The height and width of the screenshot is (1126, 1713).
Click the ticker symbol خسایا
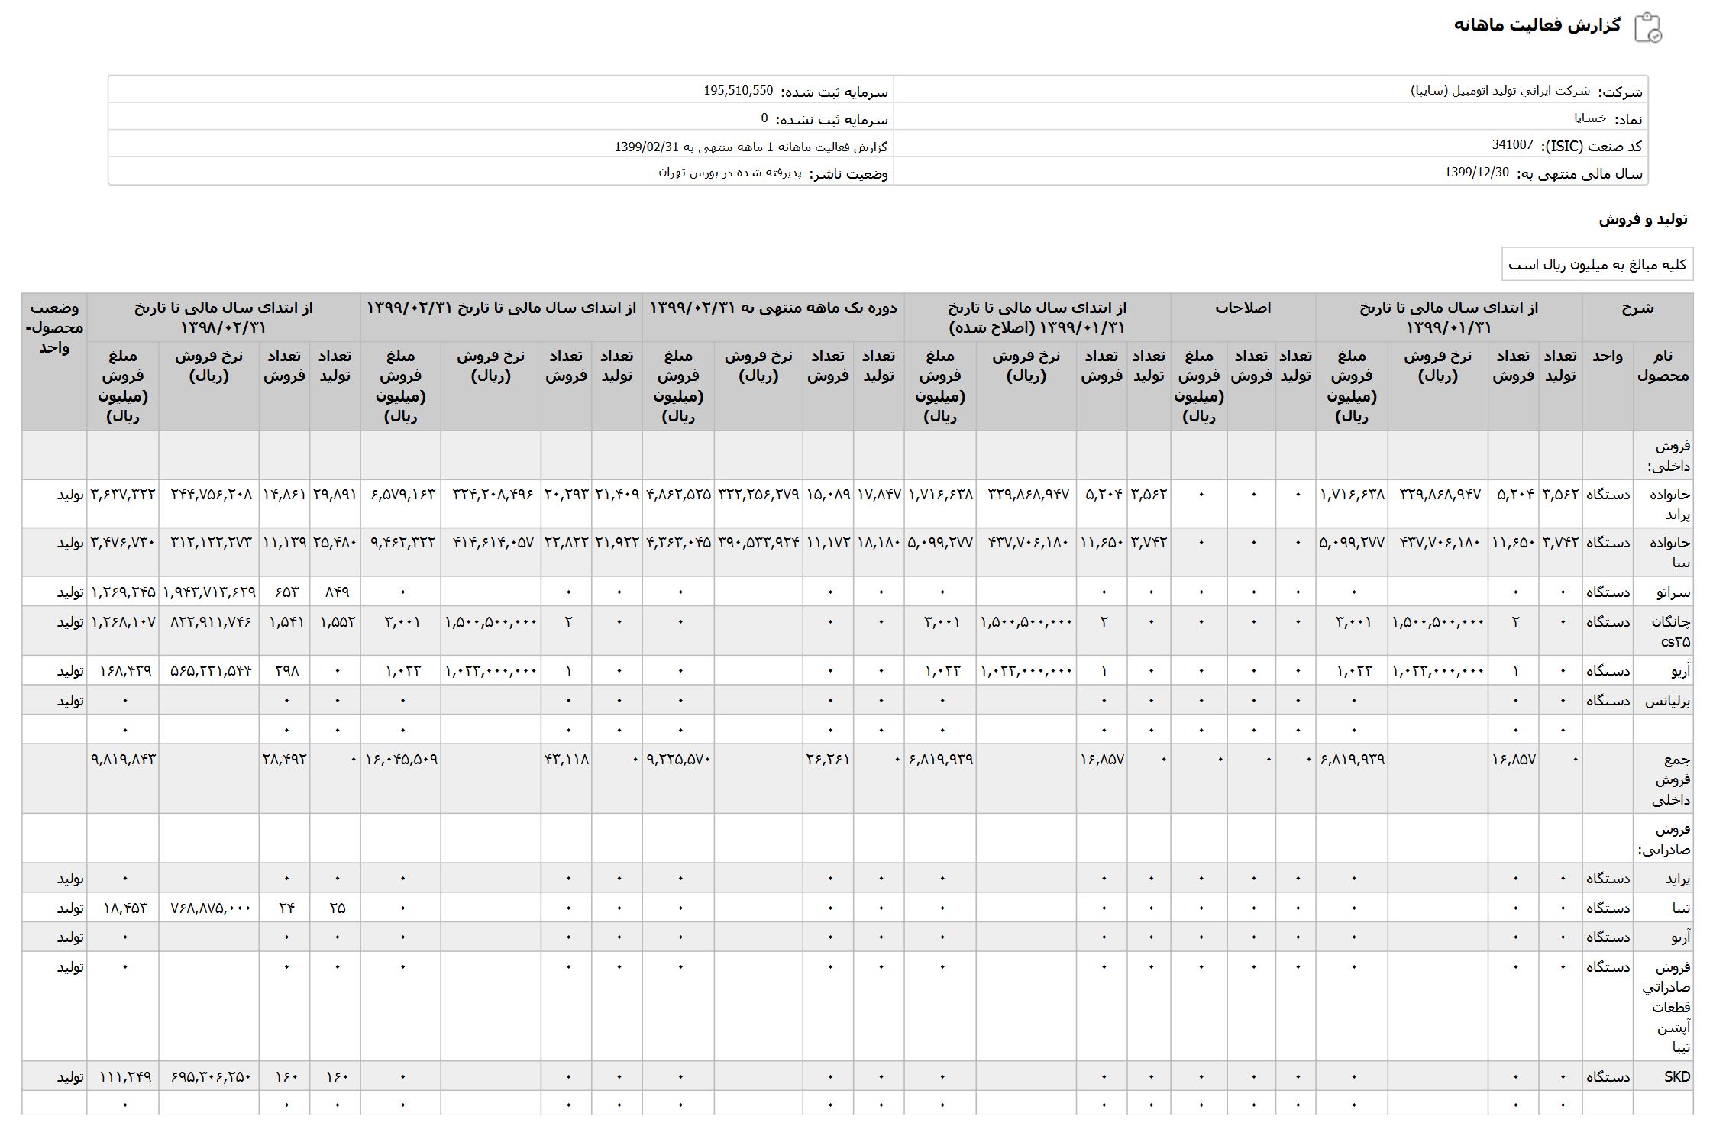click(x=1590, y=118)
